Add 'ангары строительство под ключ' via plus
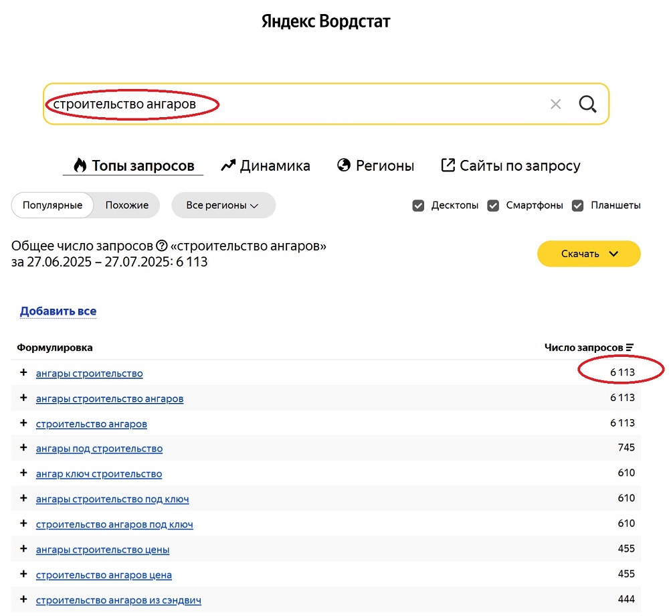The image size is (669, 616). pyautogui.click(x=23, y=498)
